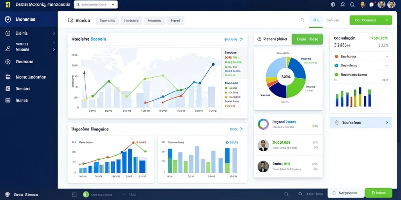The height and width of the screenshot is (200, 401).
Task: Open the settings gear icon in top bar
Action: [343, 4]
